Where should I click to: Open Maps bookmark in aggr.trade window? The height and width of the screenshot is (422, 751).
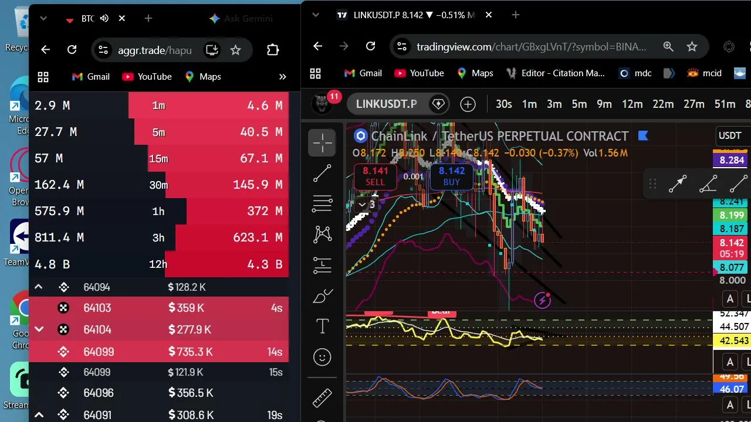[x=203, y=77]
